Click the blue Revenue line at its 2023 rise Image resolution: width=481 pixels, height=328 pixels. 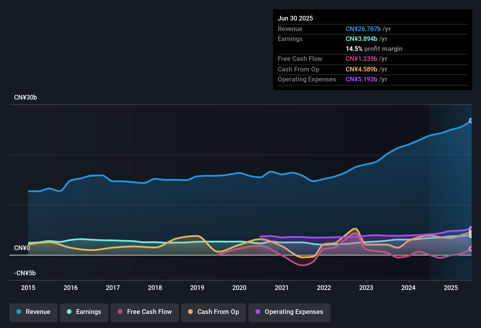coord(366,163)
